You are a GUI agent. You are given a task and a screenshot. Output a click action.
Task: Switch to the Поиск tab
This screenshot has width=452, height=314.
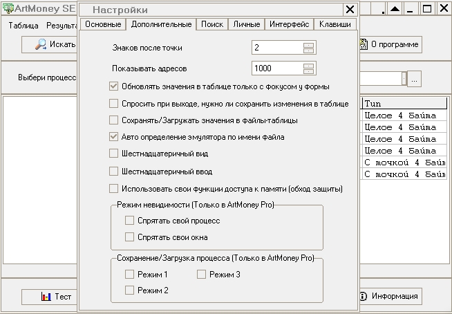point(212,24)
